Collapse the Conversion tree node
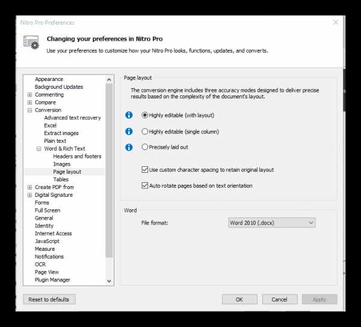Screen dimensions: 361x327 pyautogui.click(x=29, y=110)
